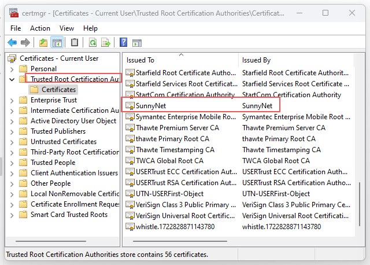
Task: Click the Up One Level folder icon
Action: [x=43, y=42]
